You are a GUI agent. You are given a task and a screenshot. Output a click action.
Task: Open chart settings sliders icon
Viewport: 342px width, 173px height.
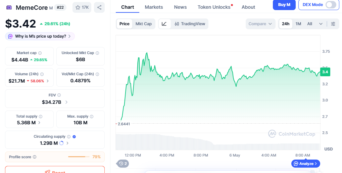[x=333, y=24]
